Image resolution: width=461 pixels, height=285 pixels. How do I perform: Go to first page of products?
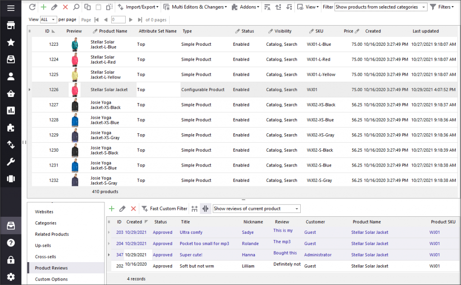(96, 20)
